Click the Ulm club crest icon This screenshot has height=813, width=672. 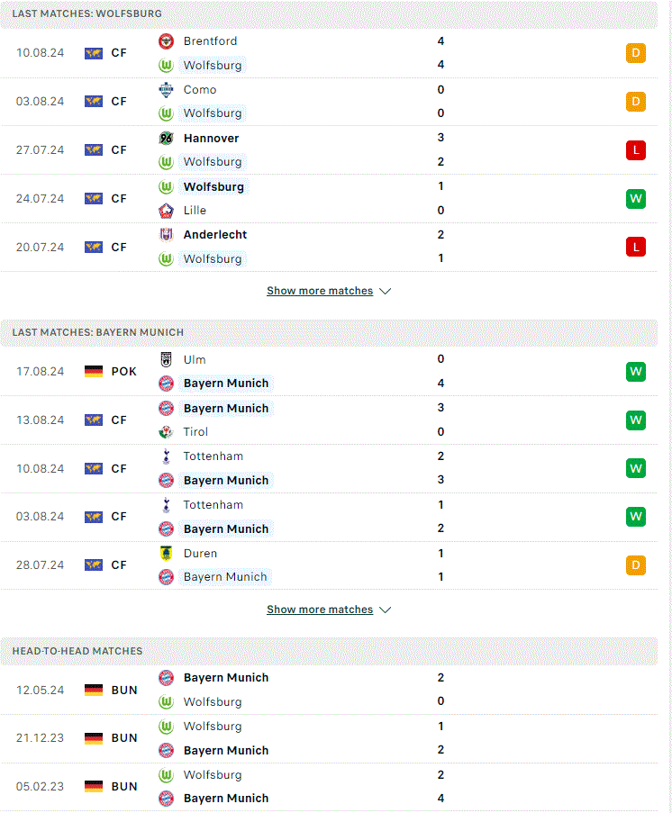(166, 359)
